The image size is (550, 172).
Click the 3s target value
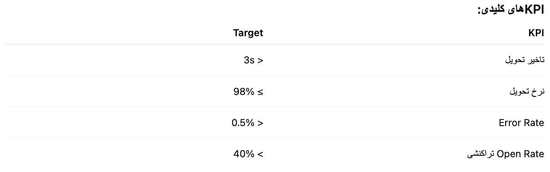click(x=253, y=60)
